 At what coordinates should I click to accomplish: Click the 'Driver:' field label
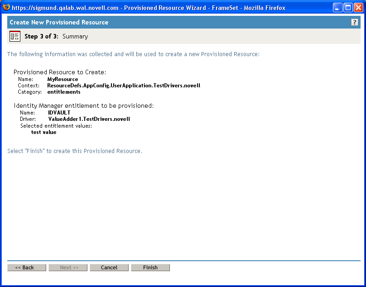(x=28, y=119)
